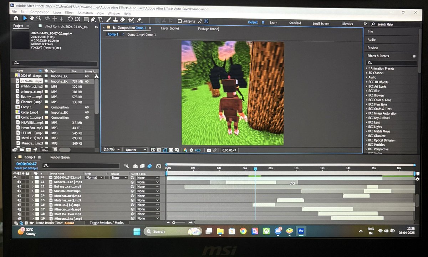Image resolution: width=428 pixels, height=257 pixels.
Task: Select the Type (T) tool
Action: pos(100,20)
